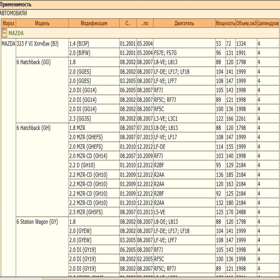The image size is (280, 280).
Task: Click engine cell LF-DE; LF17; LF18 in GGES row
Action: [x=184, y=72]
